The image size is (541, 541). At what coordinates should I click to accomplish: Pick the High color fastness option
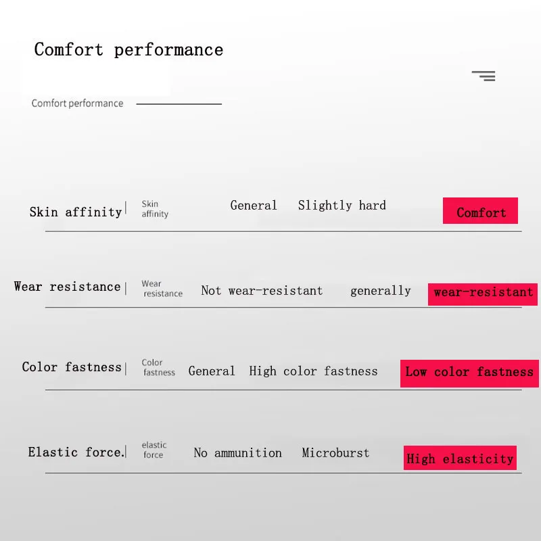click(x=313, y=371)
